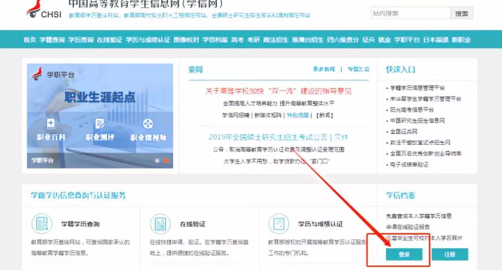Image resolution: width=502 pixels, height=271 pixels.
Task: Open 学籍查询 in the navigation bar
Action: point(52,40)
